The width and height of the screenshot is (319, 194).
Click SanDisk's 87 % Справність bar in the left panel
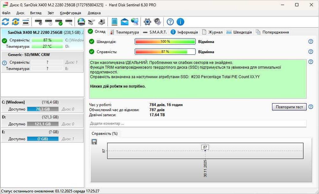pyautogui.click(x=47, y=40)
